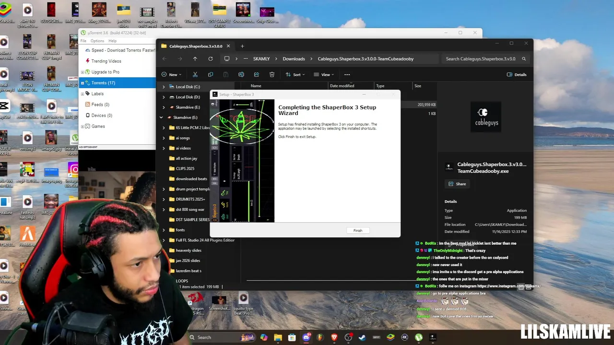Click the This PC monitor icon in address bar
The image size is (614, 345).
click(227, 59)
